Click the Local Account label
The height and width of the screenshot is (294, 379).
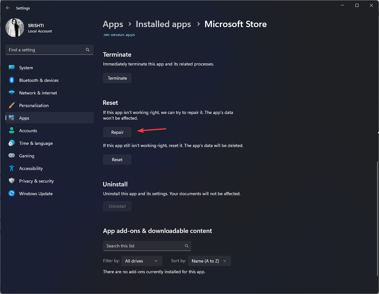click(40, 31)
